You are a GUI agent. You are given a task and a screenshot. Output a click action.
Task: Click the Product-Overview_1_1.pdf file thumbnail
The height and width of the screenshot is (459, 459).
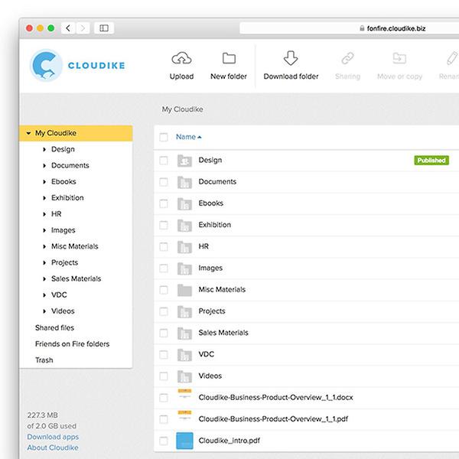(184, 415)
